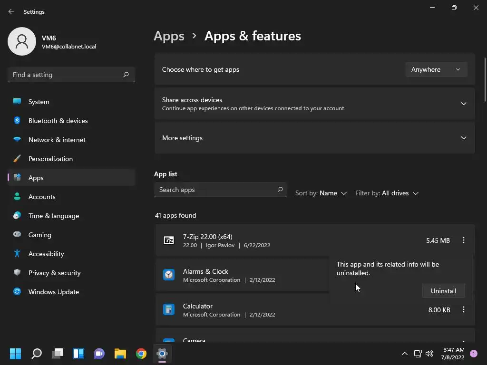
Task: Expand Share across devices section
Action: tap(463, 104)
